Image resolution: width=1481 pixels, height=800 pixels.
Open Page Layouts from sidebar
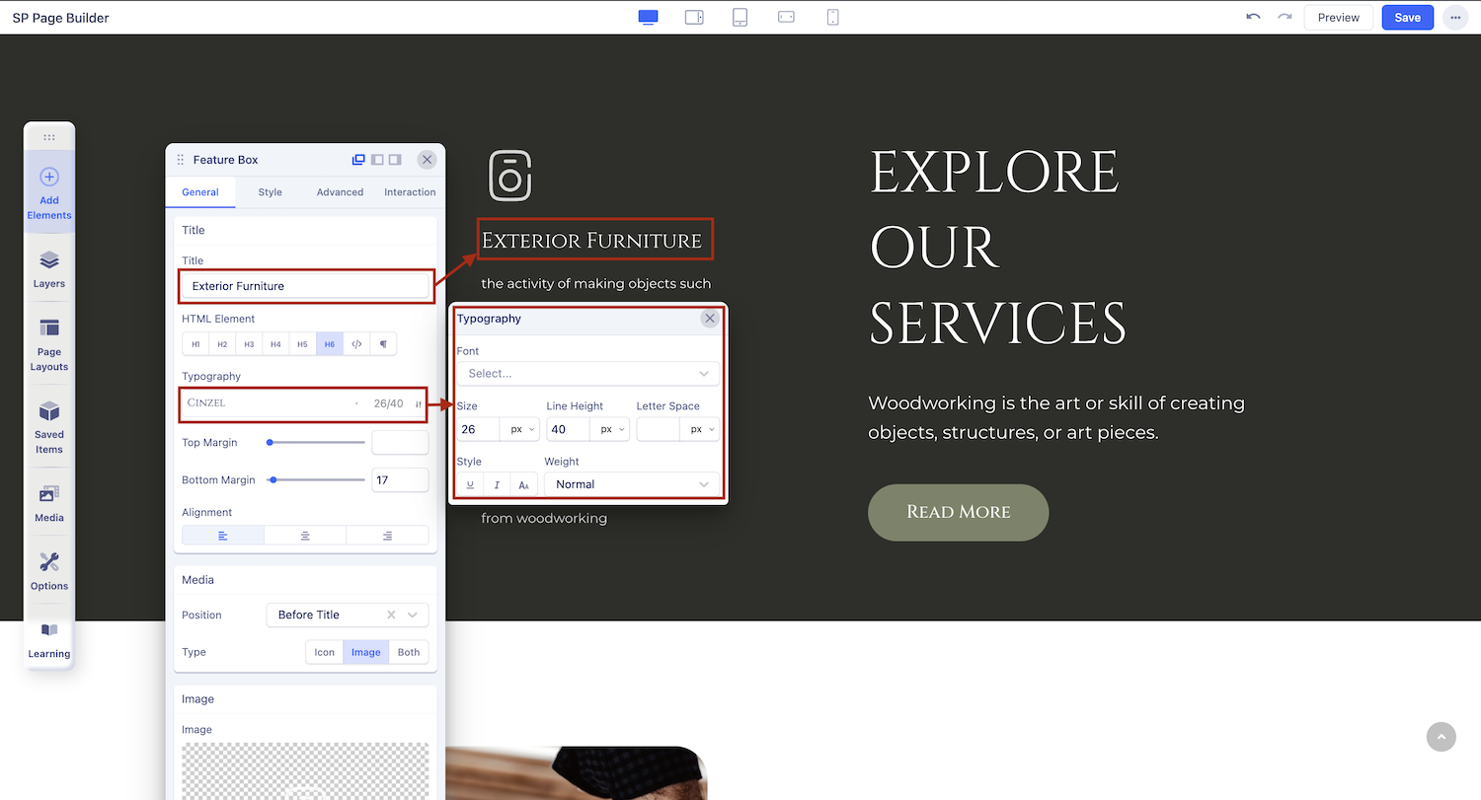(x=49, y=328)
